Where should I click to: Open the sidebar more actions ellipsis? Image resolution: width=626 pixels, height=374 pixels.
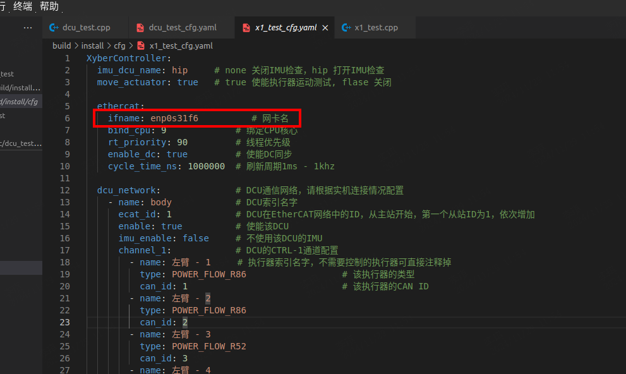point(27,28)
